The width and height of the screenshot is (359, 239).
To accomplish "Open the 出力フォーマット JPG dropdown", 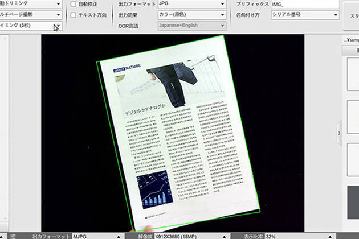I will tap(191, 4).
